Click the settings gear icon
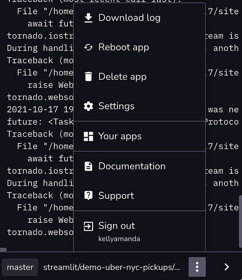 point(88,106)
